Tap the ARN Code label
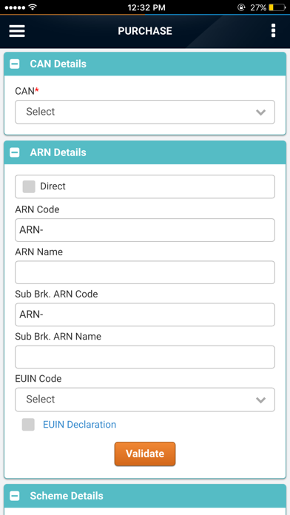This screenshot has height=515, width=290. tap(37, 209)
